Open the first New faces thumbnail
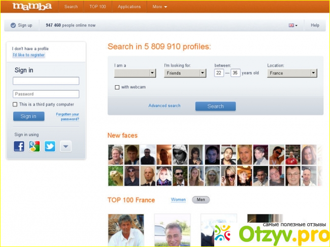 pos(115,155)
